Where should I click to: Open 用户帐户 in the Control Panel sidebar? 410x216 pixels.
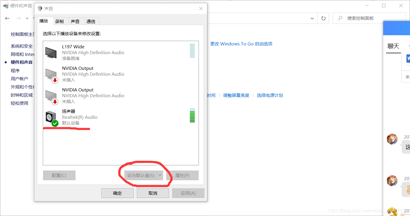pos(20,79)
